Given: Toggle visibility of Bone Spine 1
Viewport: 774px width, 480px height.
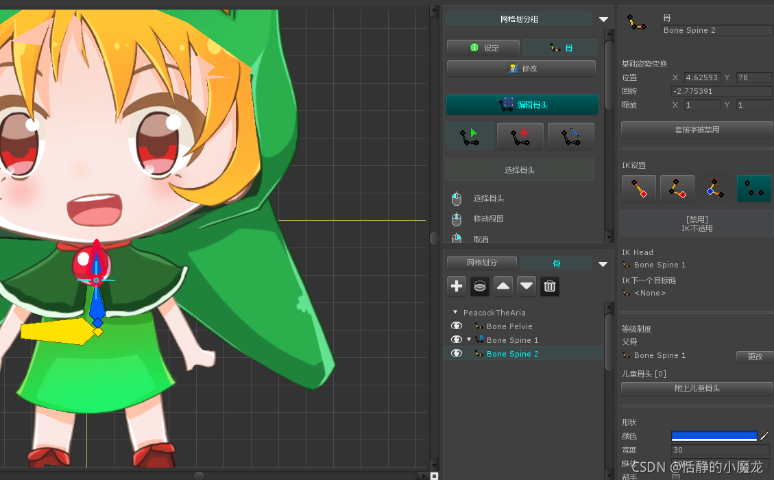Looking at the screenshot, I should click(457, 339).
